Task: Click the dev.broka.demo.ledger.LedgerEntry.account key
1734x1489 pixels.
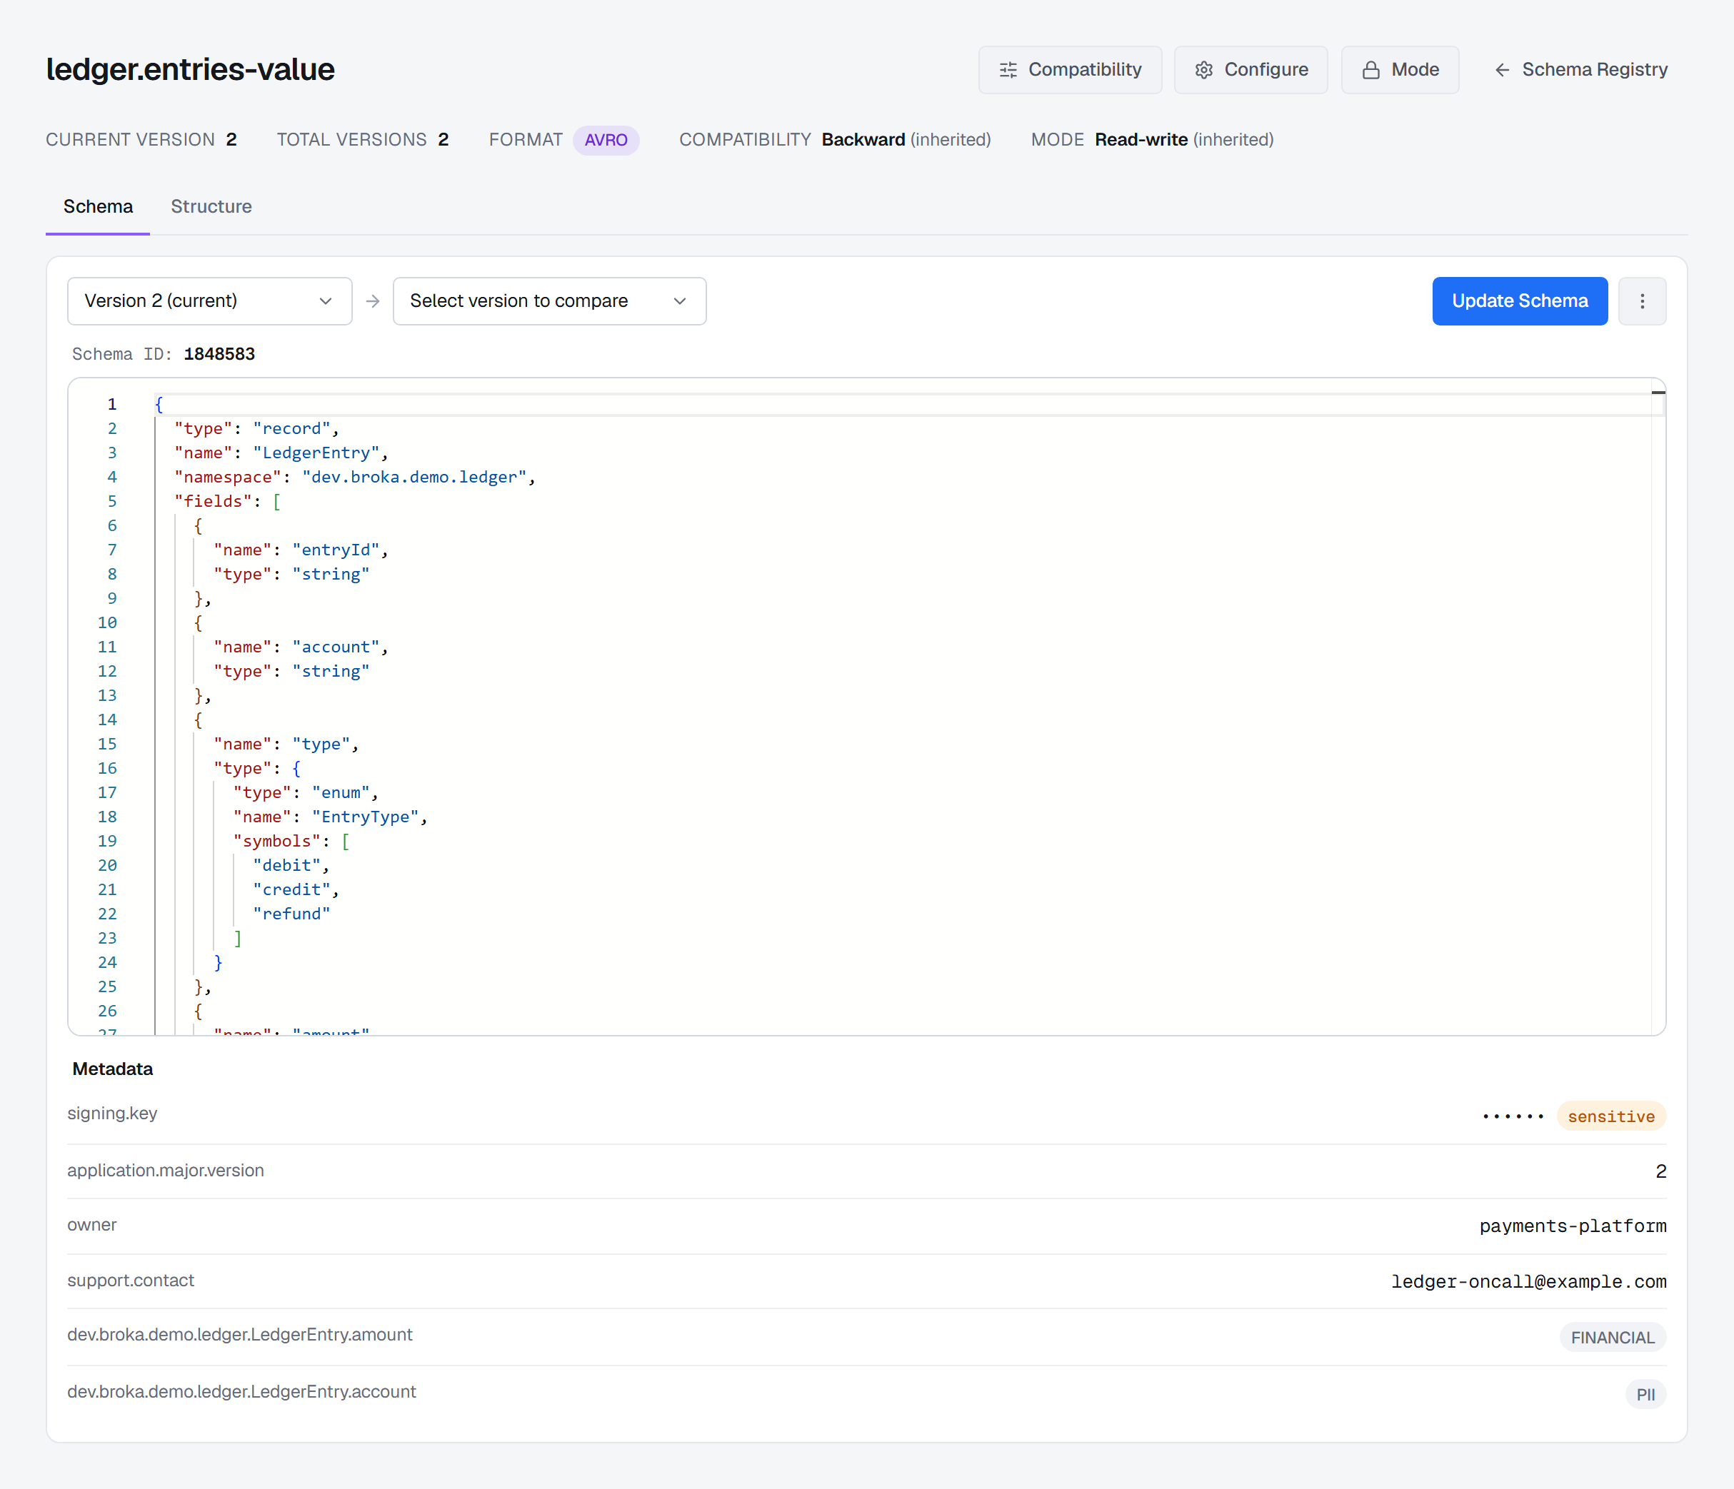Action: tap(242, 1391)
